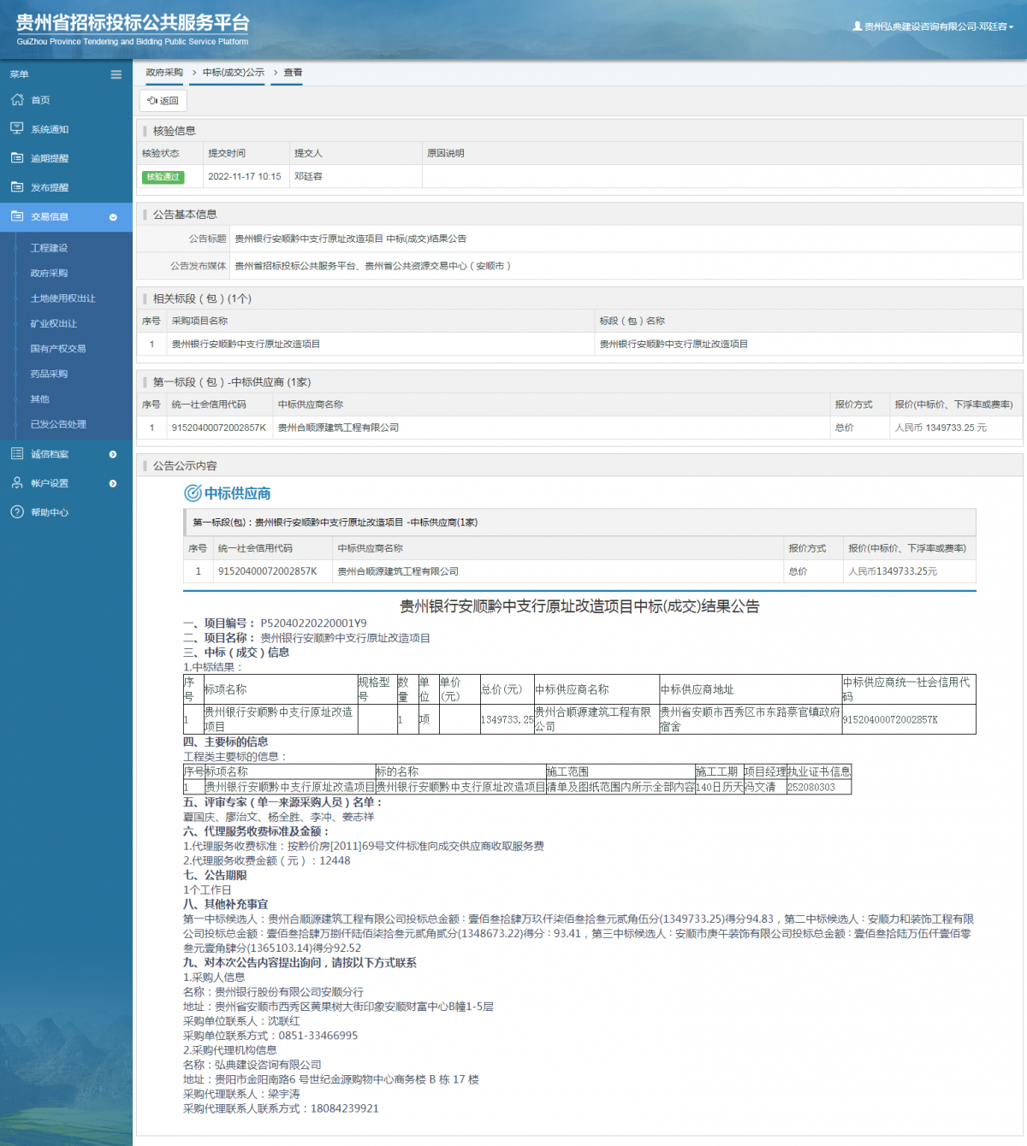Select 其他 submenu item
1027x1146 pixels.
(40, 399)
